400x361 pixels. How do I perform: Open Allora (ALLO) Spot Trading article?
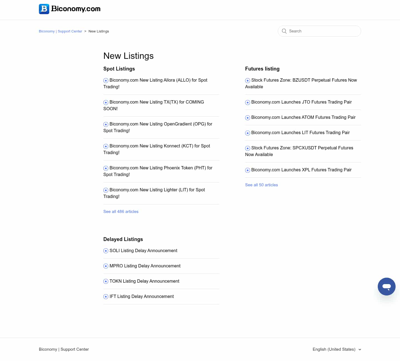[155, 83]
